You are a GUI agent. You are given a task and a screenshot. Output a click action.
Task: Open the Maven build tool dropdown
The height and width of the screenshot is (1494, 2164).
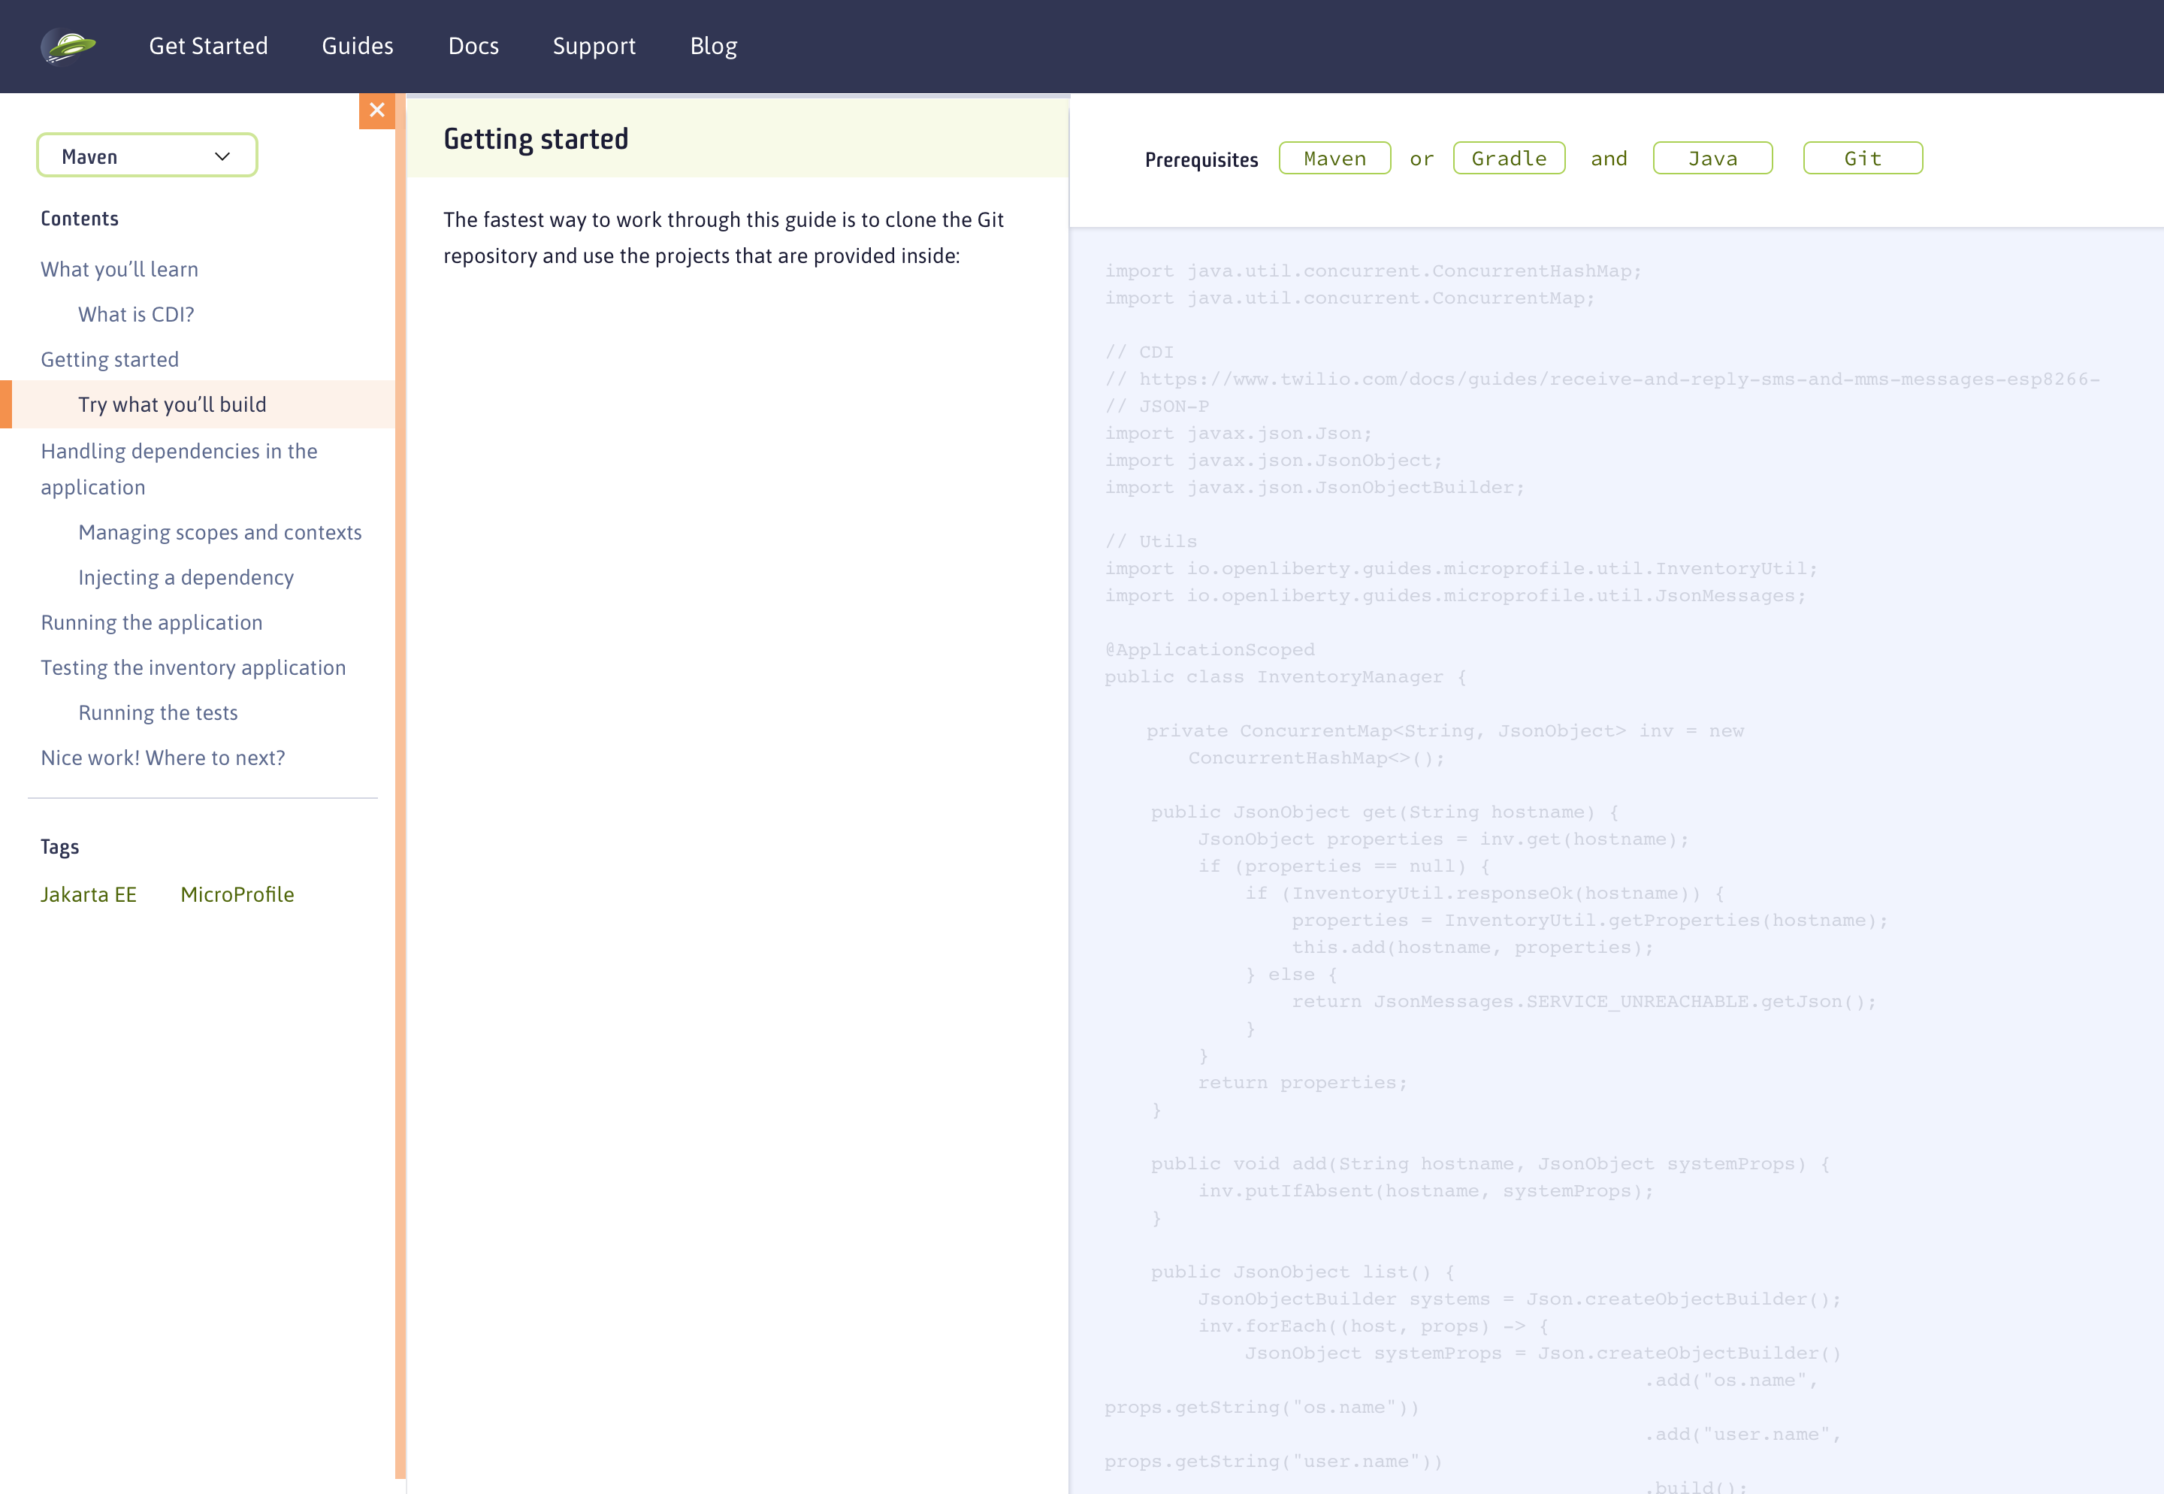[146, 156]
